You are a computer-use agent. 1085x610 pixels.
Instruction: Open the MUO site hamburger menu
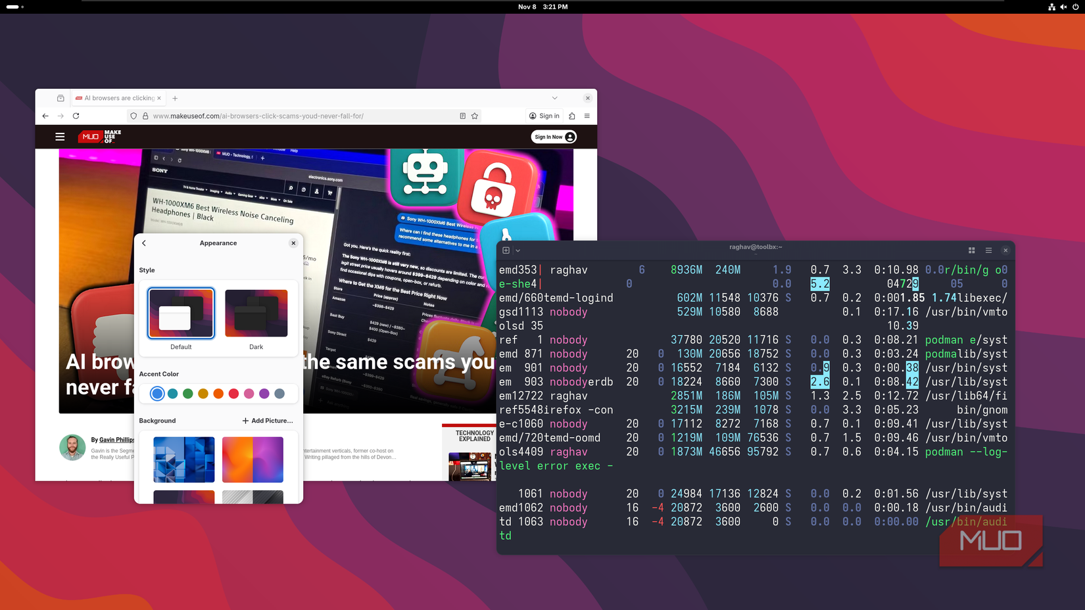[x=60, y=137]
